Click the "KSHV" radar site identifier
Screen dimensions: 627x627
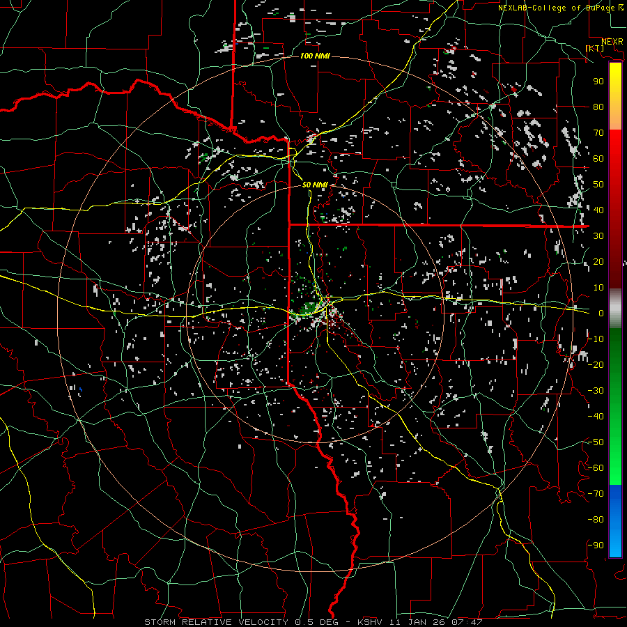[371, 622]
